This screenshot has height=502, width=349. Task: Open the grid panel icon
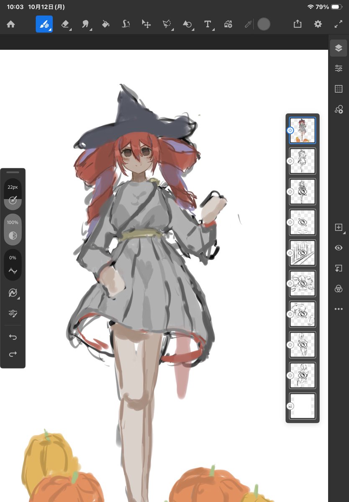coord(339,89)
